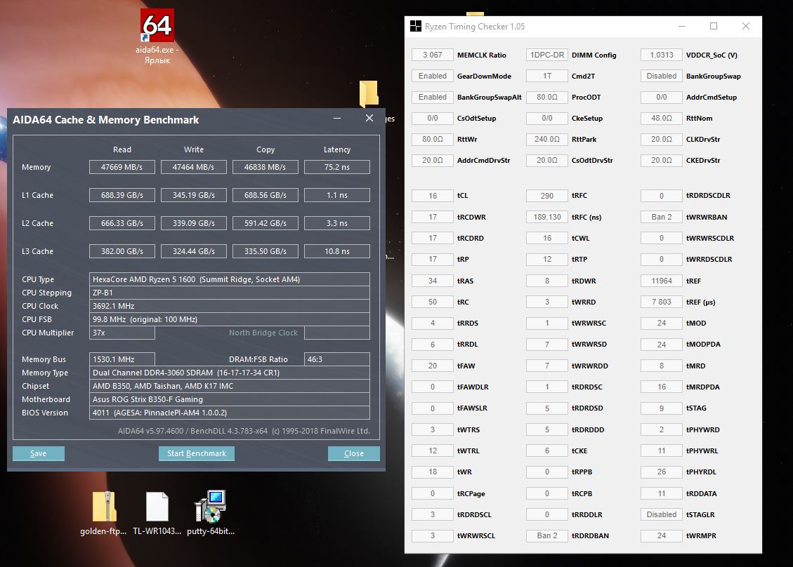Click the AIDA64 Cache & Memory Benchmark title

pos(105,120)
